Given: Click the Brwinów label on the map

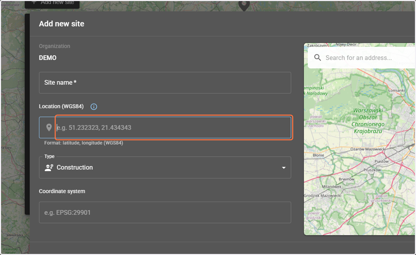Looking at the screenshot, I should [346, 179].
